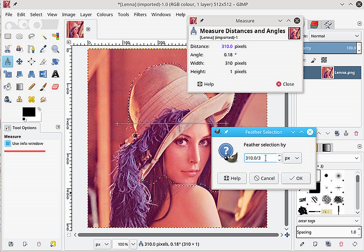Select the Heal tool
Image resolution: width=364 pixels, height=252 pixels.
coord(32,99)
